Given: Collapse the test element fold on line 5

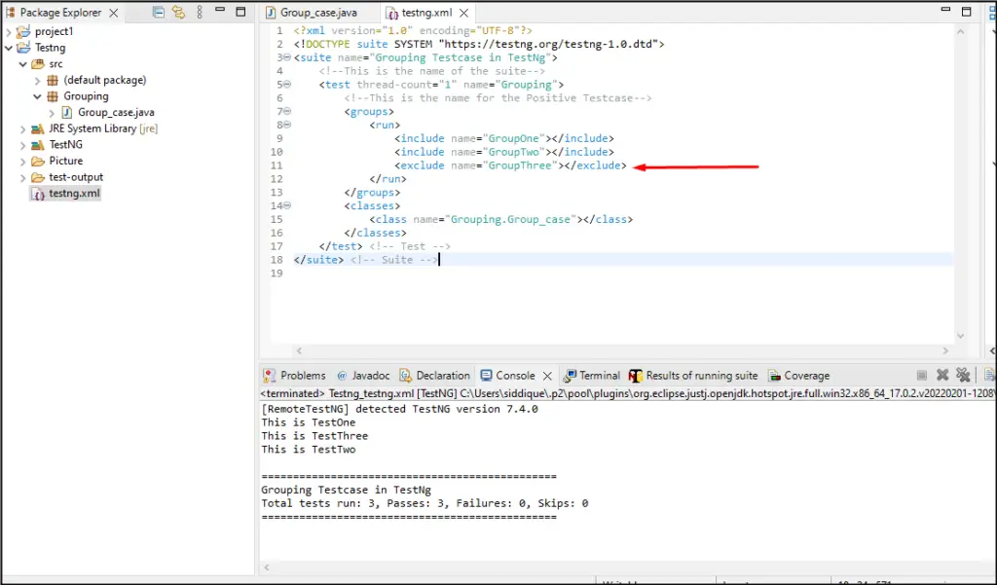Looking at the screenshot, I should (x=287, y=84).
